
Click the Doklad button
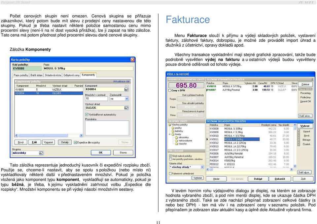258,179
